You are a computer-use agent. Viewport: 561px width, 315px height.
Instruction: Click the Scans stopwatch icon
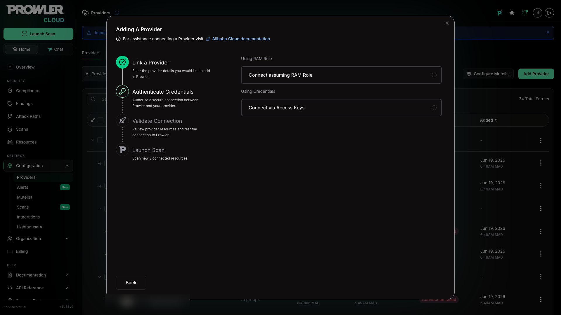[10, 129]
